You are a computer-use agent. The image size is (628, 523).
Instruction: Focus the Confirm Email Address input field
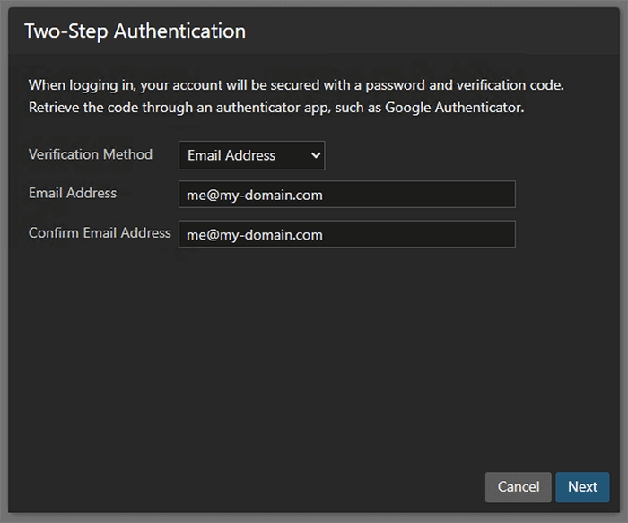click(346, 234)
